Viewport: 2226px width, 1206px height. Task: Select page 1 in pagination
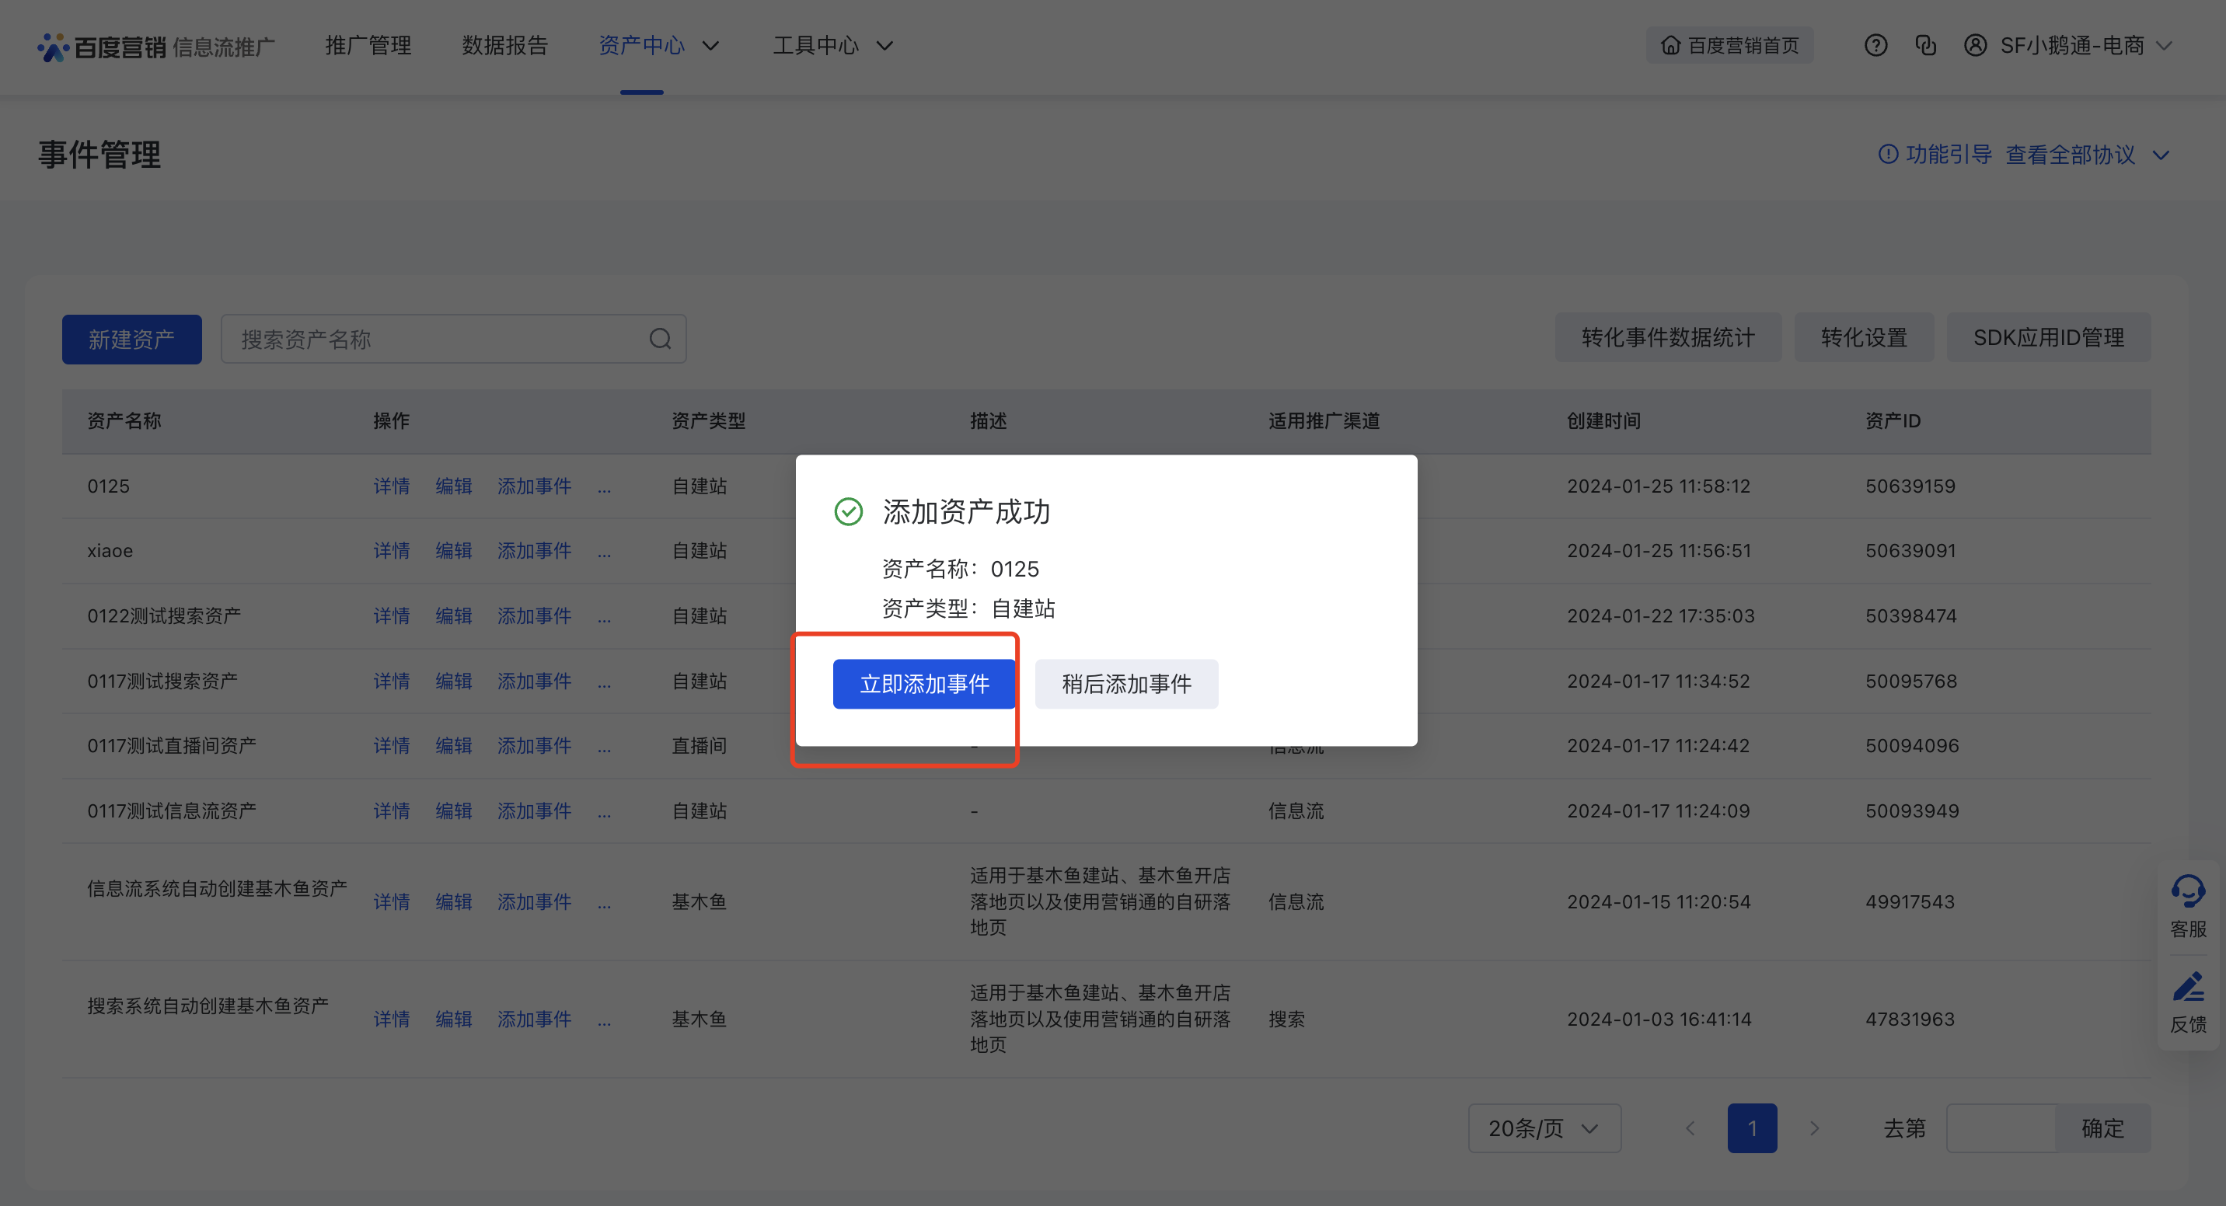coord(1752,1128)
